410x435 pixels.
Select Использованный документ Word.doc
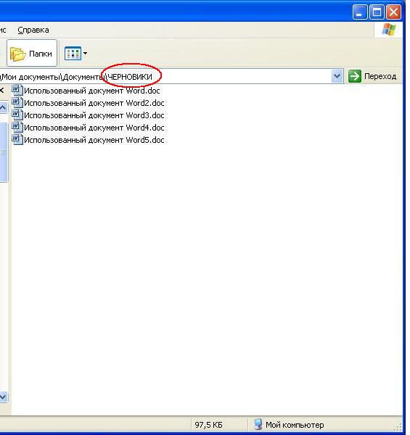pos(86,91)
